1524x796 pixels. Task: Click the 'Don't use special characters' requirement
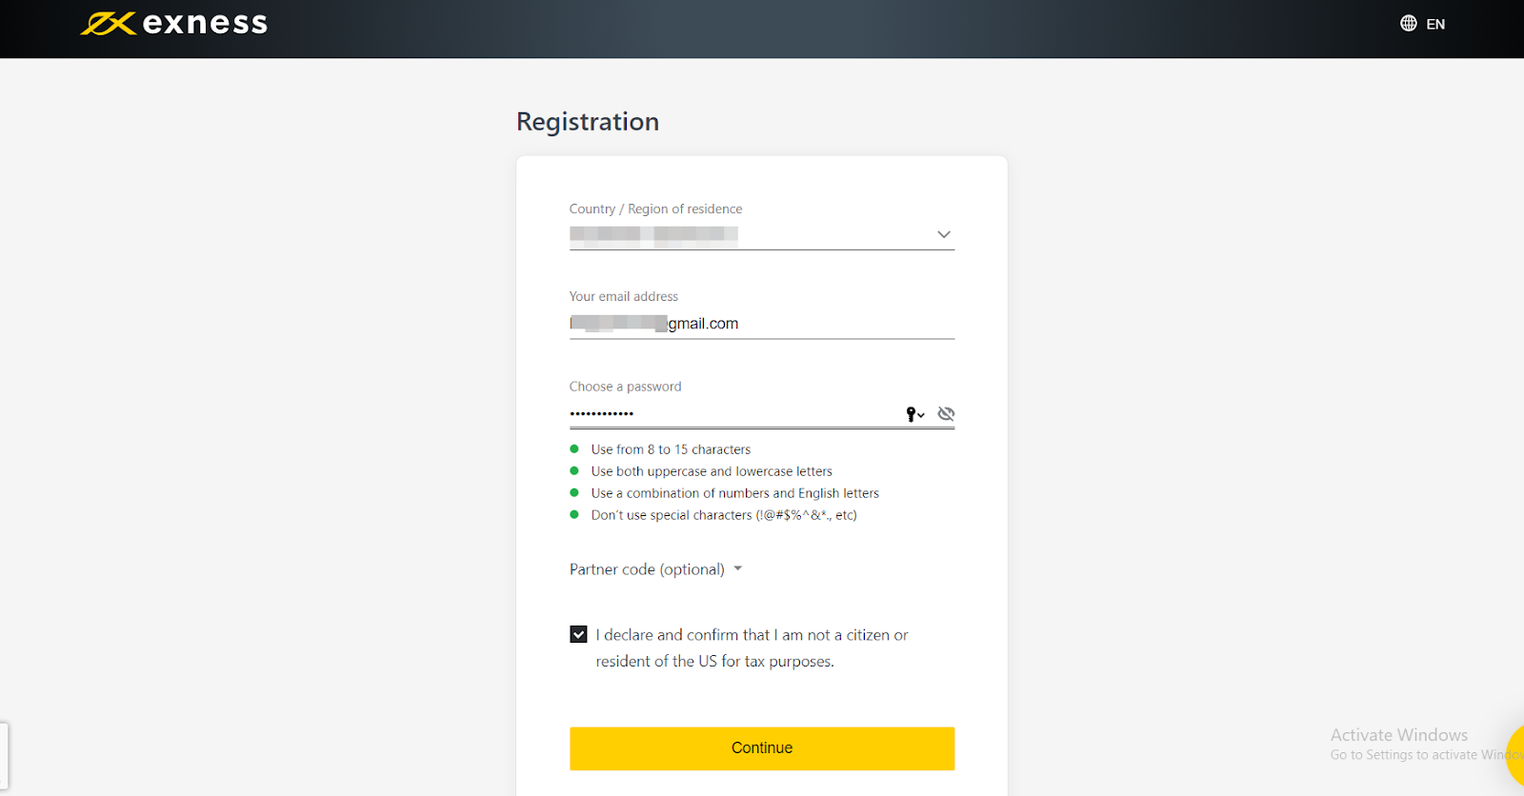[723, 515]
